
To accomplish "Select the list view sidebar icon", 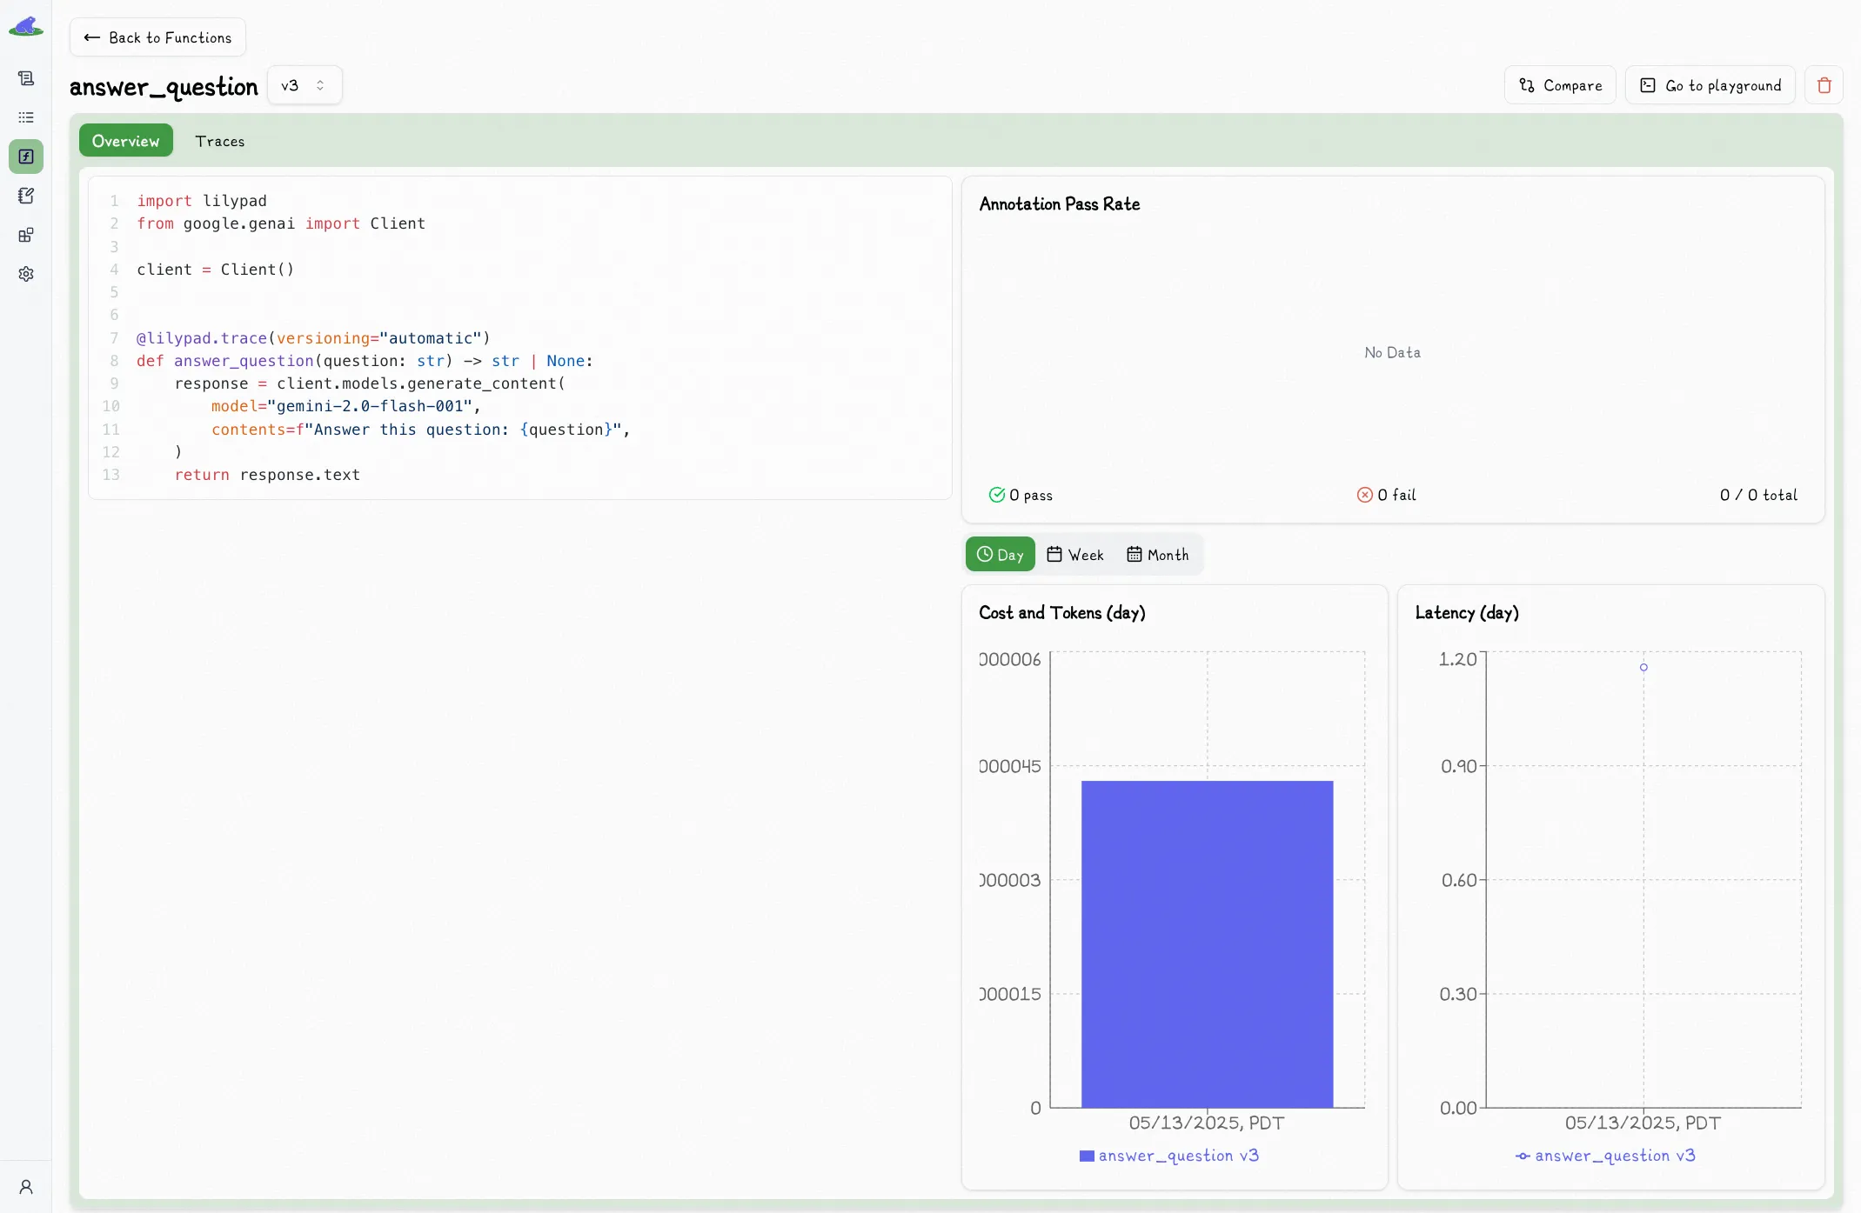I will point(26,117).
